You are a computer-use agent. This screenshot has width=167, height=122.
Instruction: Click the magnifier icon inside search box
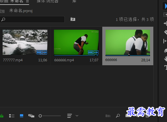(x=3, y=20)
